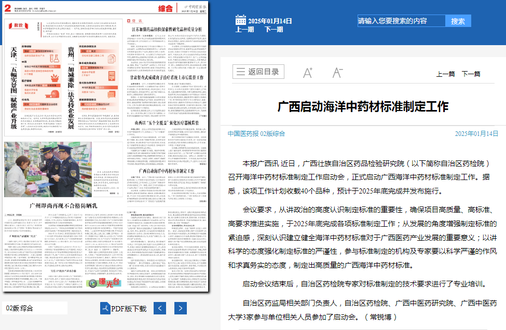Click the 搜索 search button
The height and width of the screenshot is (330, 506).
458,21
